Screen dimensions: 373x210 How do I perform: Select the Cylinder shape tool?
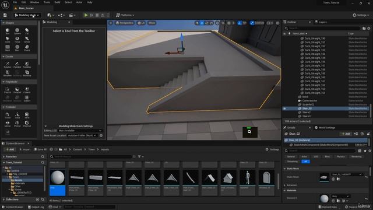[x=27, y=31]
